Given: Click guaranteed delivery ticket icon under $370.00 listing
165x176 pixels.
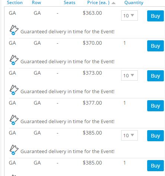Looking at the screenshot, I should (x=14, y=60).
